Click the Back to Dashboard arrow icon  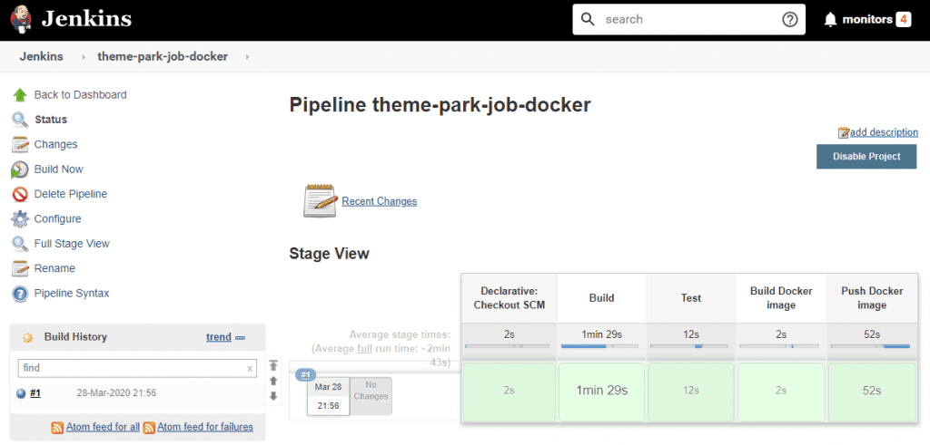click(20, 95)
